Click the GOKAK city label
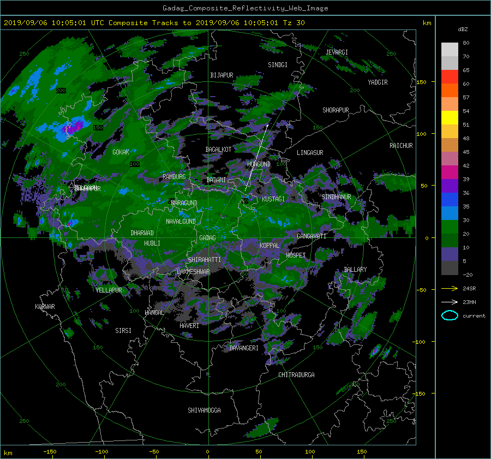Screen dimensions: 491x459 [121, 152]
